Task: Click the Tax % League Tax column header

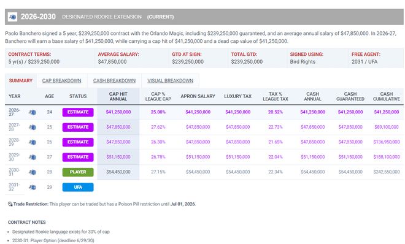Action: coord(276,96)
